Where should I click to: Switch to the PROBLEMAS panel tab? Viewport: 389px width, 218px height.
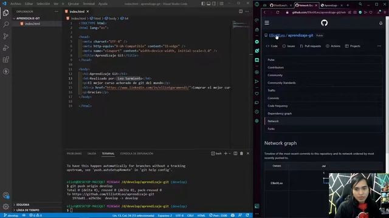74,153
